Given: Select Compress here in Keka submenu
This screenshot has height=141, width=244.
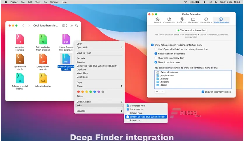Looking at the screenshot, I should pos(137,106).
